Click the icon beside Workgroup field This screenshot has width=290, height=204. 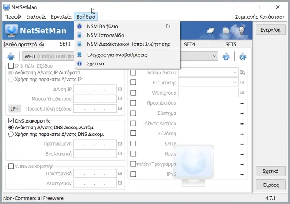[242, 92]
